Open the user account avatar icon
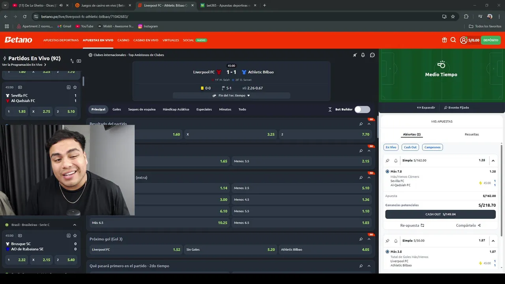 point(464,40)
